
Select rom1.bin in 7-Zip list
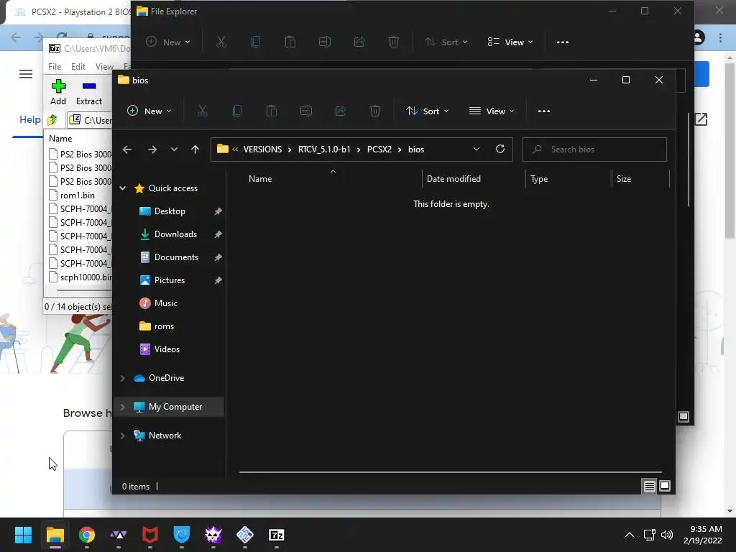78,195
